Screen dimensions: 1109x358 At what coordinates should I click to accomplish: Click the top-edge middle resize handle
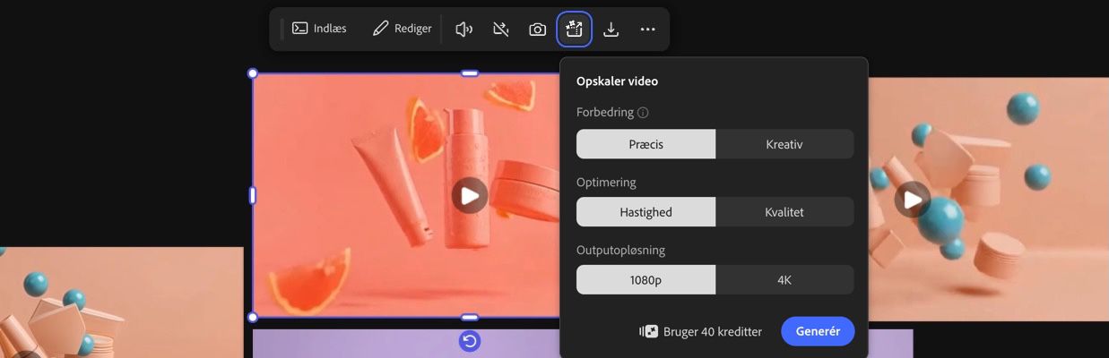point(470,73)
